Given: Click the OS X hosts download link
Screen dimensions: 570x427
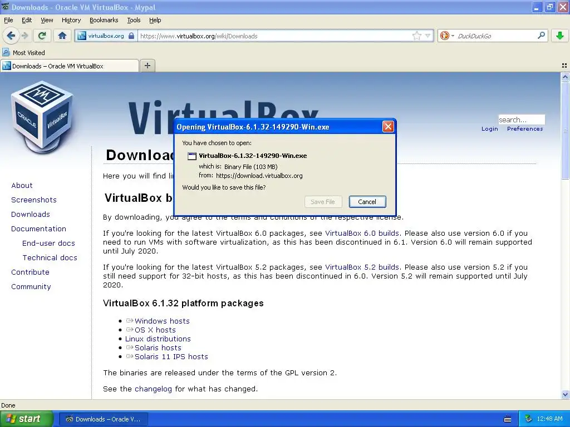Looking at the screenshot, I should coord(155,330).
